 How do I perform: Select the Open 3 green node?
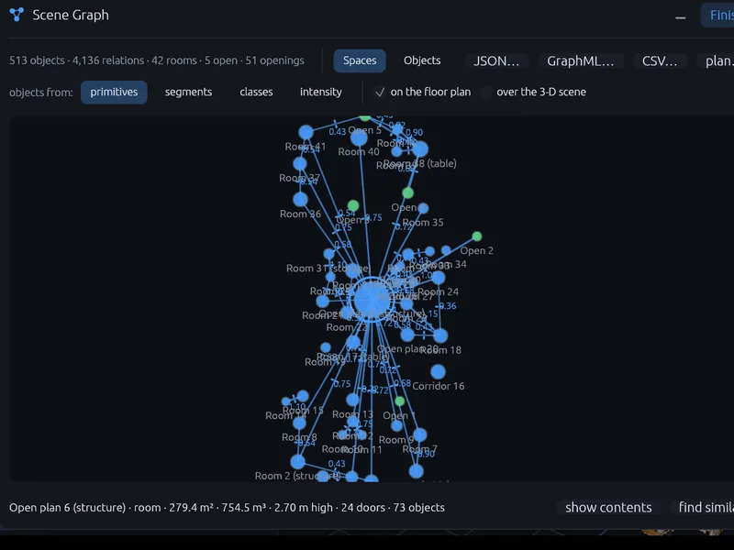click(x=353, y=205)
